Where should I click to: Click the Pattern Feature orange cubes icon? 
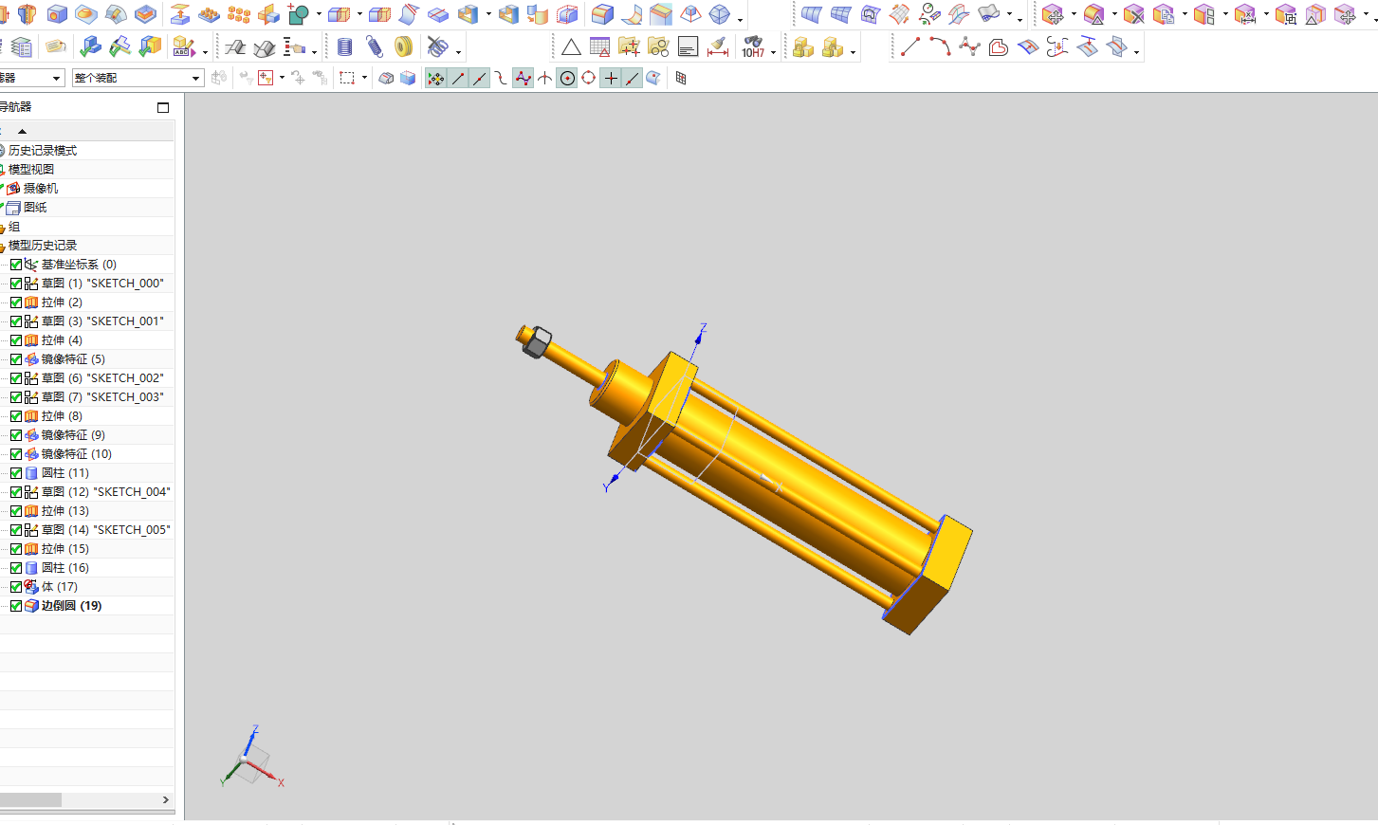[x=239, y=14]
